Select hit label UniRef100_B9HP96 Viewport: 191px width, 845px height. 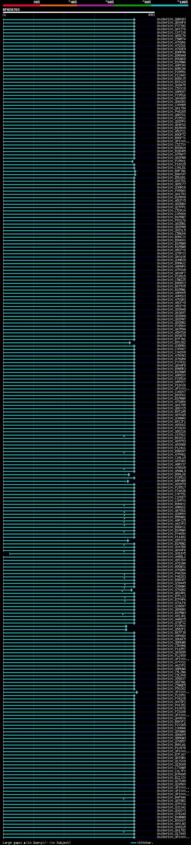pyautogui.click(x=171, y=52)
